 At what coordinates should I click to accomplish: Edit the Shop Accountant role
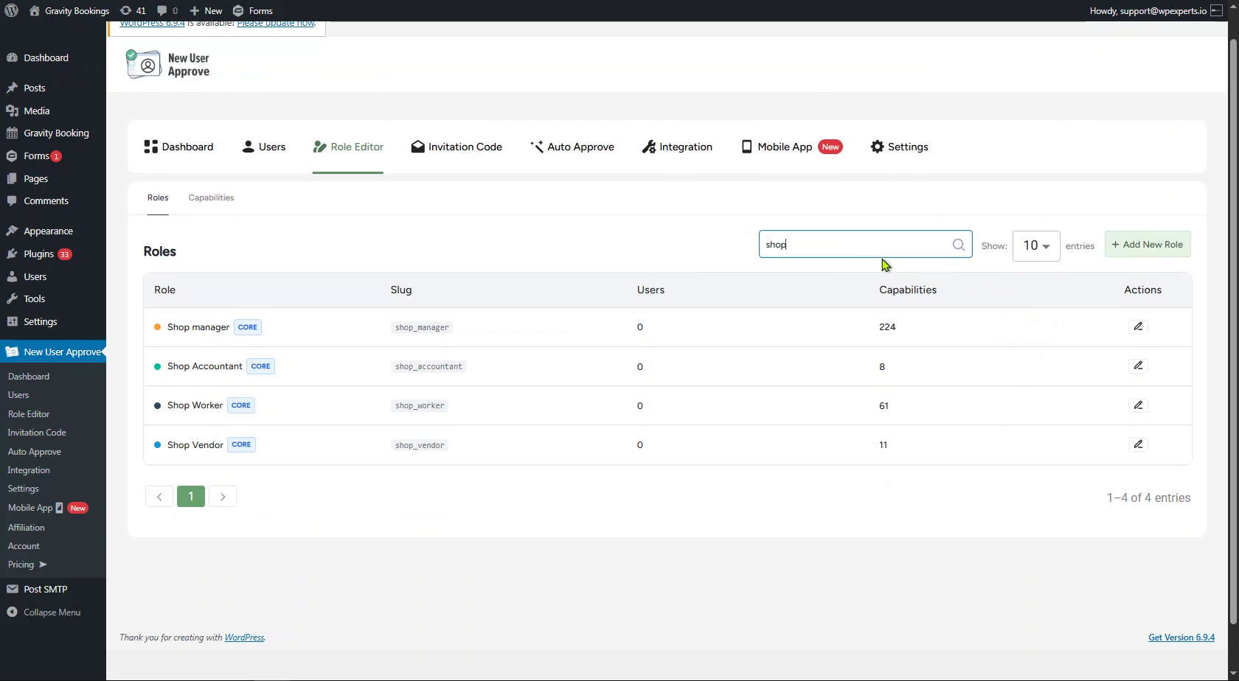(1138, 366)
